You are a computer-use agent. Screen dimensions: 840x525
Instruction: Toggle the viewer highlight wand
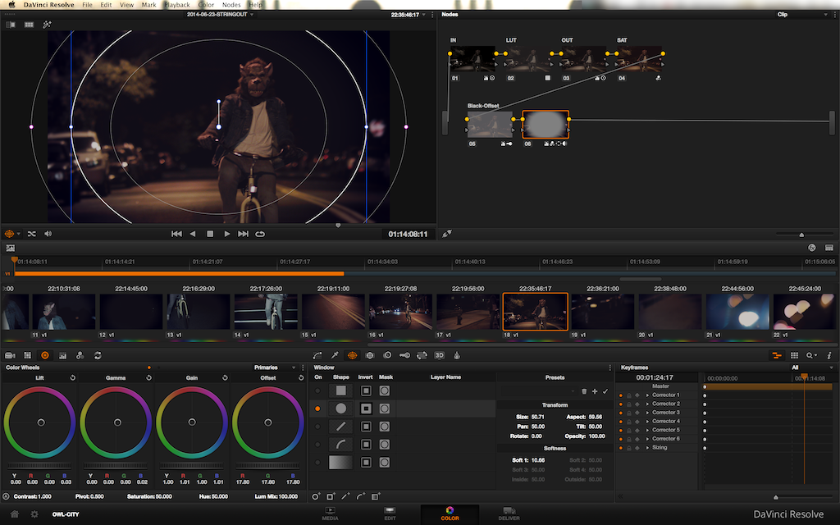[x=47, y=25]
